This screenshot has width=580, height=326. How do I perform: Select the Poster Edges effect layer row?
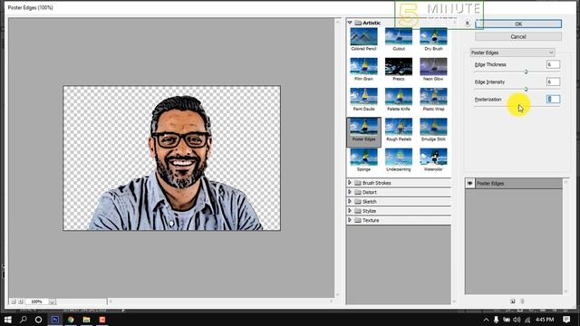tap(514, 183)
